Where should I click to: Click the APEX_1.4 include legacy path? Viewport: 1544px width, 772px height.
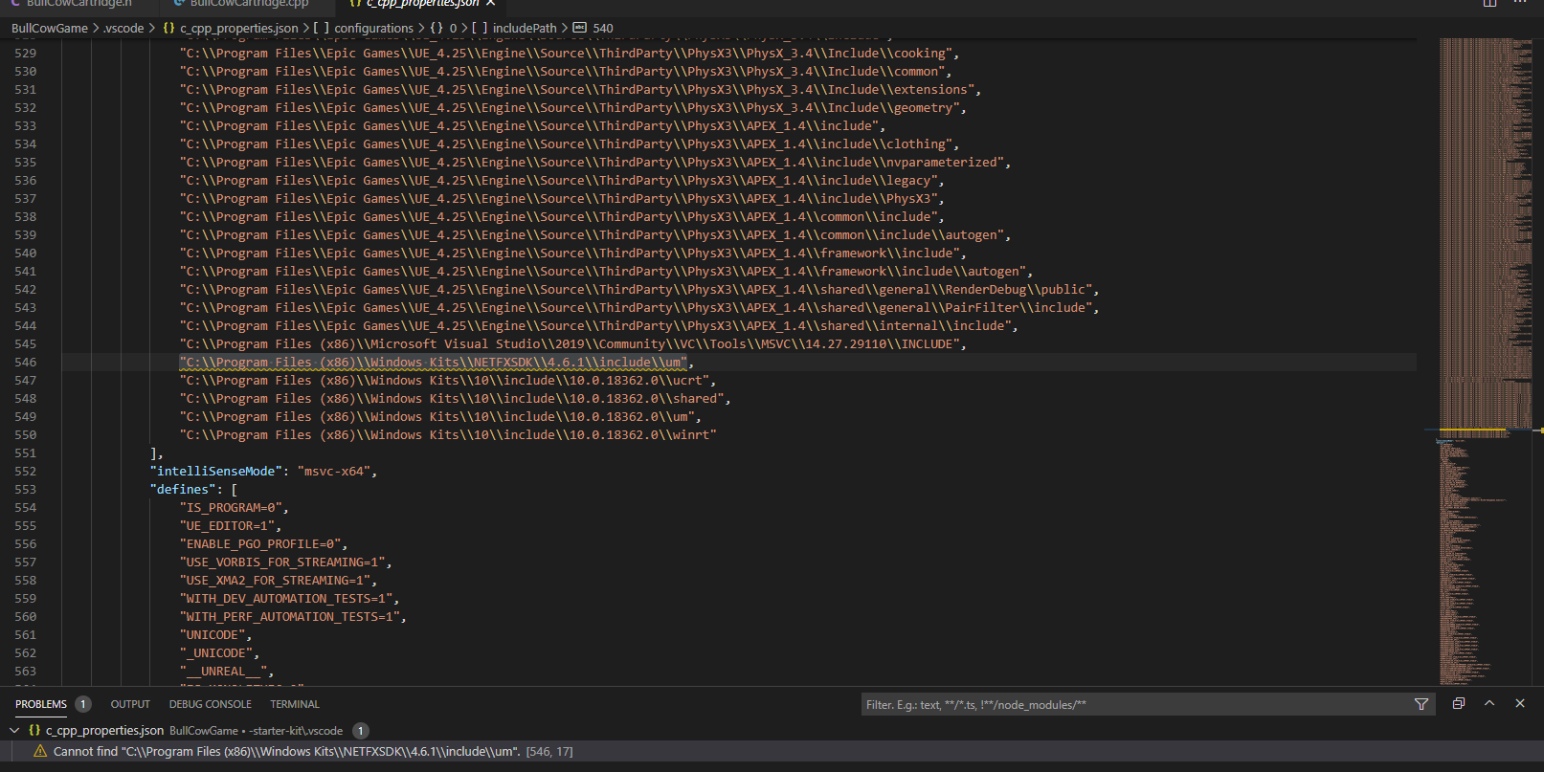pyautogui.click(x=558, y=181)
